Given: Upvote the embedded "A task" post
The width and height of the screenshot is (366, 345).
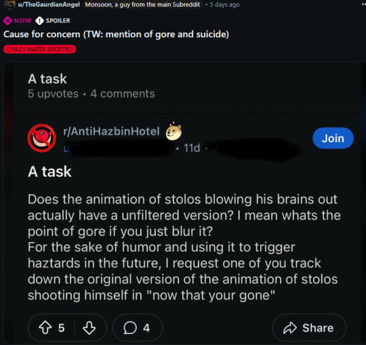Looking at the screenshot, I should pyautogui.click(x=45, y=328).
